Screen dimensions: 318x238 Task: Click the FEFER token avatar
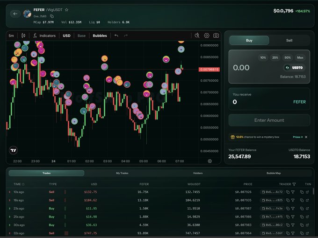click(x=27, y=14)
